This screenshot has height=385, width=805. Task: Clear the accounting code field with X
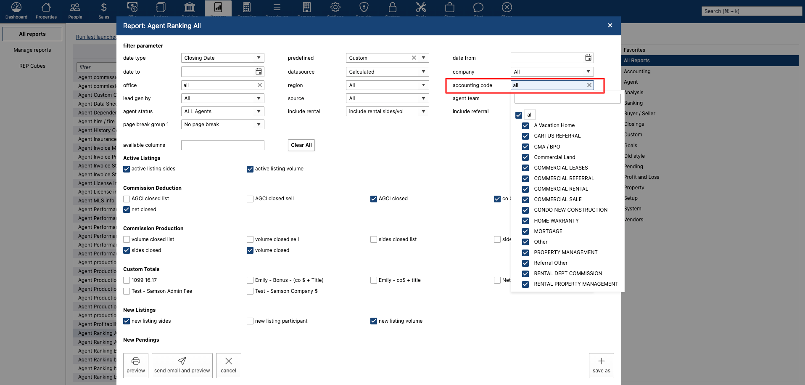coord(589,85)
